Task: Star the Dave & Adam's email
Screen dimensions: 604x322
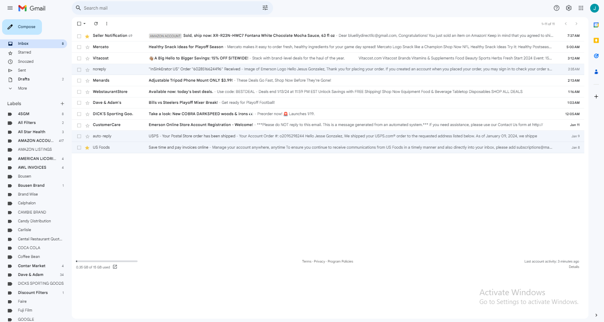Action: 87,103
